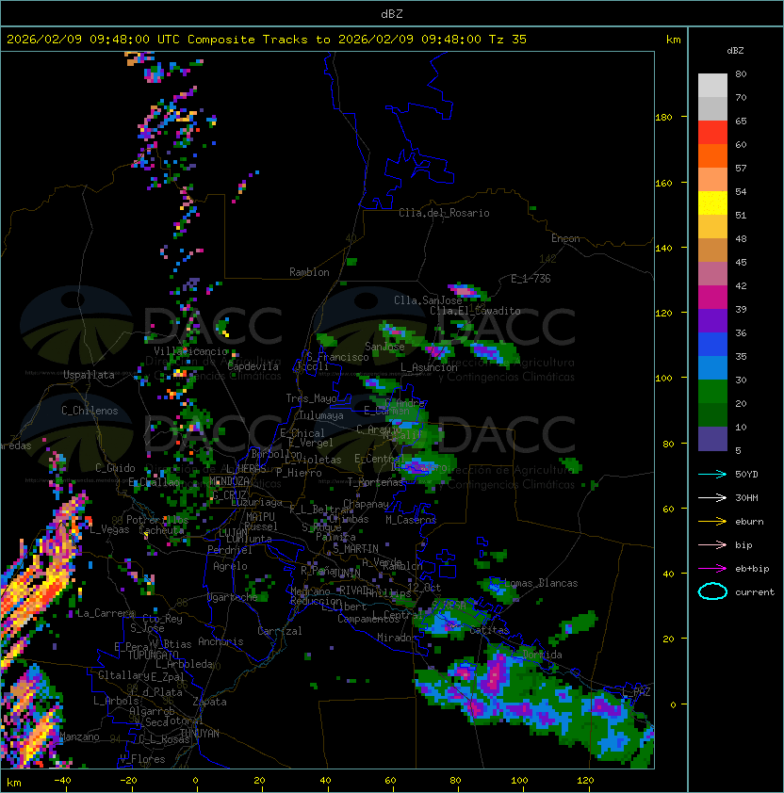The image size is (784, 793).
Task: Click the Agrelo label
Action: 230,566
